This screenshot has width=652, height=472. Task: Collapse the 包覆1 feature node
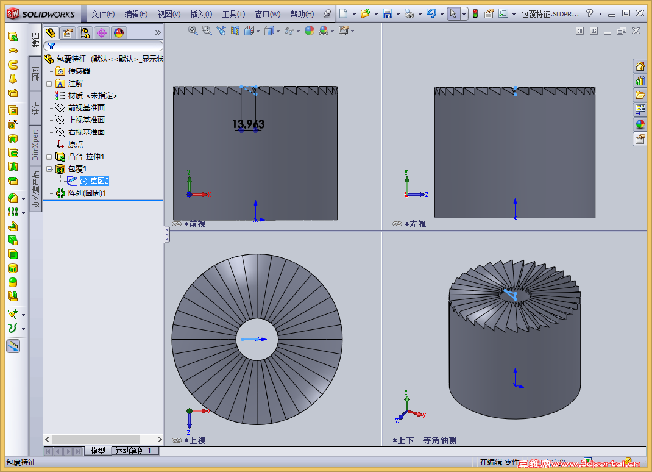coord(49,169)
